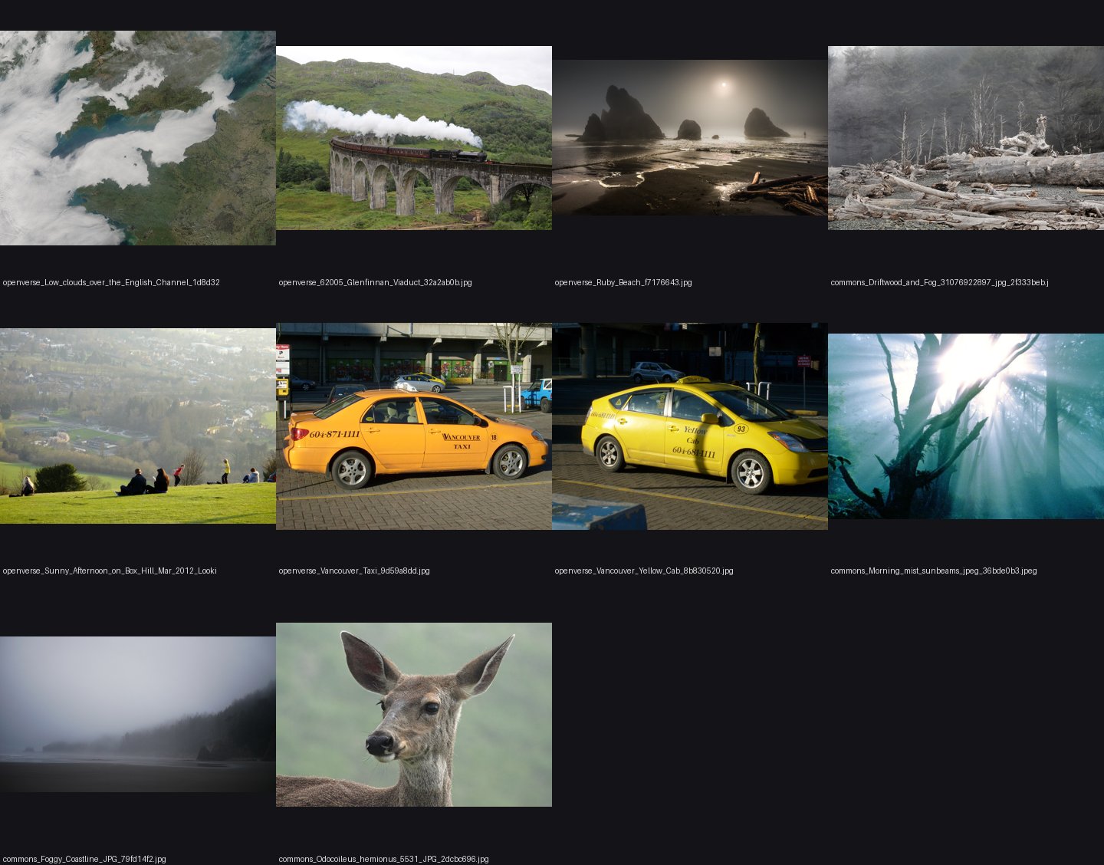Open the Box Hill sunny afternoon photo

(138, 426)
